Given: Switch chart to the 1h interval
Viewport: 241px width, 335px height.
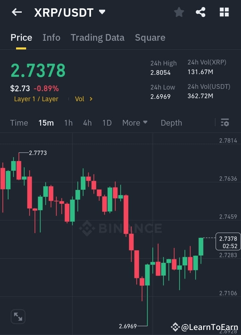Looking at the screenshot, I should [68, 123].
